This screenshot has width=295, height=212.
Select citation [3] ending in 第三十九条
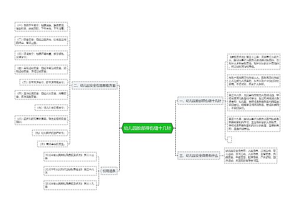(70, 185)
